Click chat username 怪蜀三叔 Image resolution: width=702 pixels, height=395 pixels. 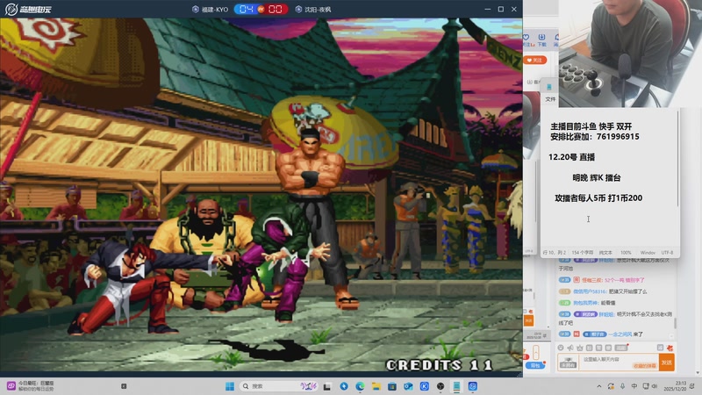coord(591,280)
